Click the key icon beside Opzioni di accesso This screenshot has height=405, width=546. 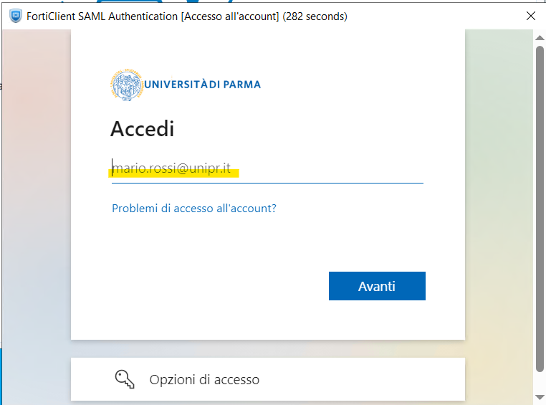click(x=125, y=378)
